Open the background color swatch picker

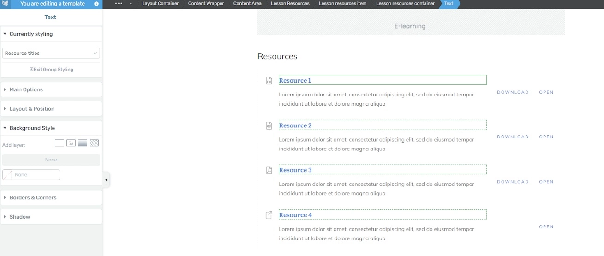click(7, 175)
